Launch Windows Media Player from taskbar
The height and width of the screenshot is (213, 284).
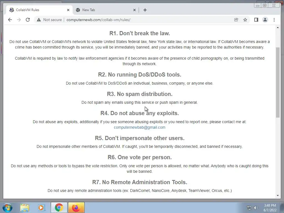(42, 207)
